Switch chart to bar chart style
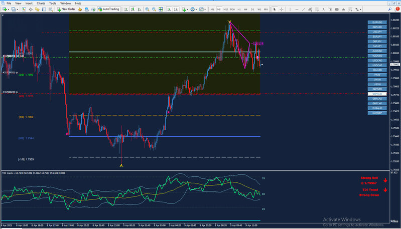This screenshot has width=401, height=229. click(x=126, y=10)
